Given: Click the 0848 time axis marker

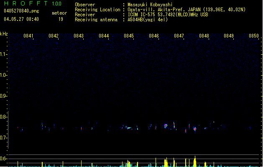Looking at the screenshot, I should pos(204,35).
